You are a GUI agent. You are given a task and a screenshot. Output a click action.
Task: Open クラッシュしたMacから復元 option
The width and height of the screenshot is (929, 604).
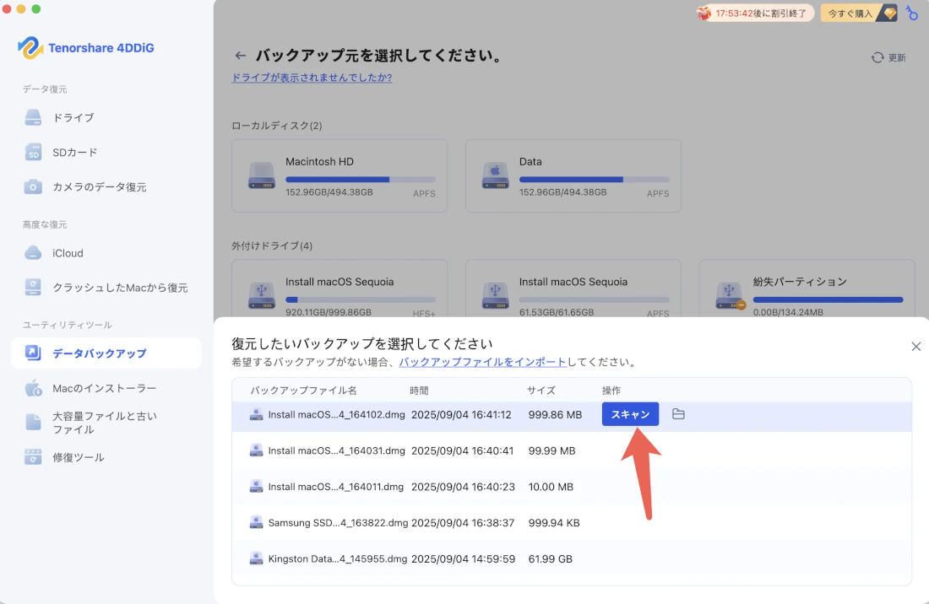click(x=106, y=288)
